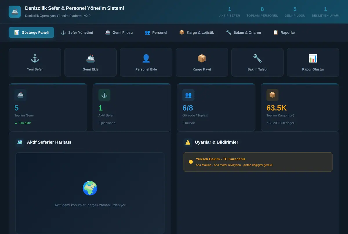348x234 pixels.
Task: Open the Bakım & Onarım tab
Action: (244, 33)
